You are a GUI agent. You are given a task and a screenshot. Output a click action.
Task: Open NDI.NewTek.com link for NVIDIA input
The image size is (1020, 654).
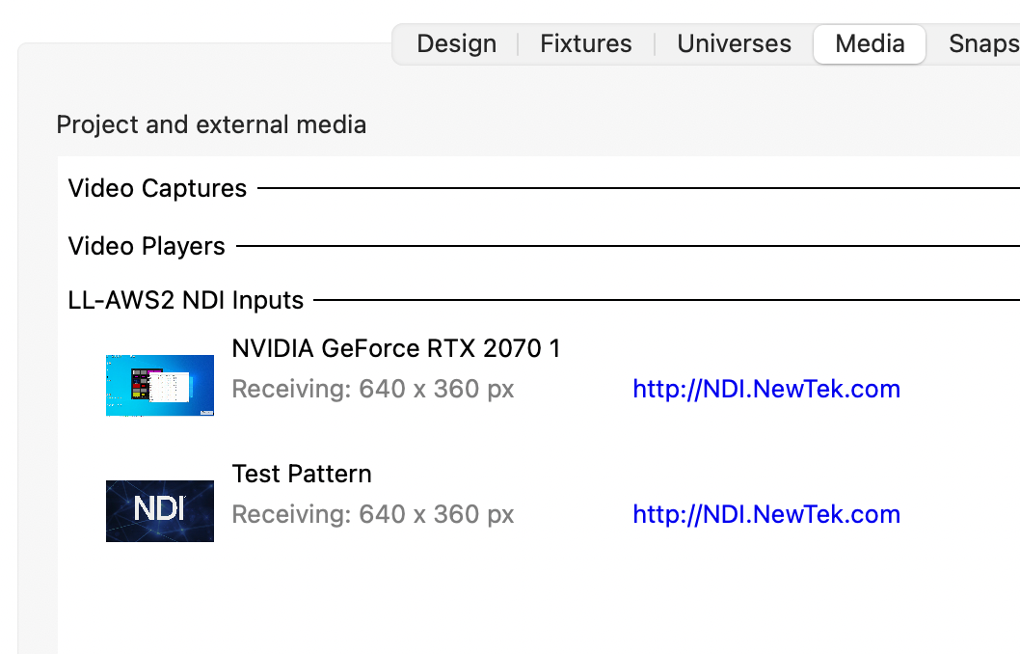coord(766,389)
